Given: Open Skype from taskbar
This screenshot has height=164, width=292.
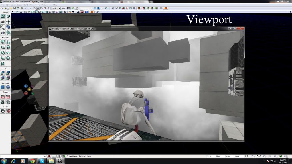Looking at the screenshot, I should pyautogui.click(x=42, y=161).
